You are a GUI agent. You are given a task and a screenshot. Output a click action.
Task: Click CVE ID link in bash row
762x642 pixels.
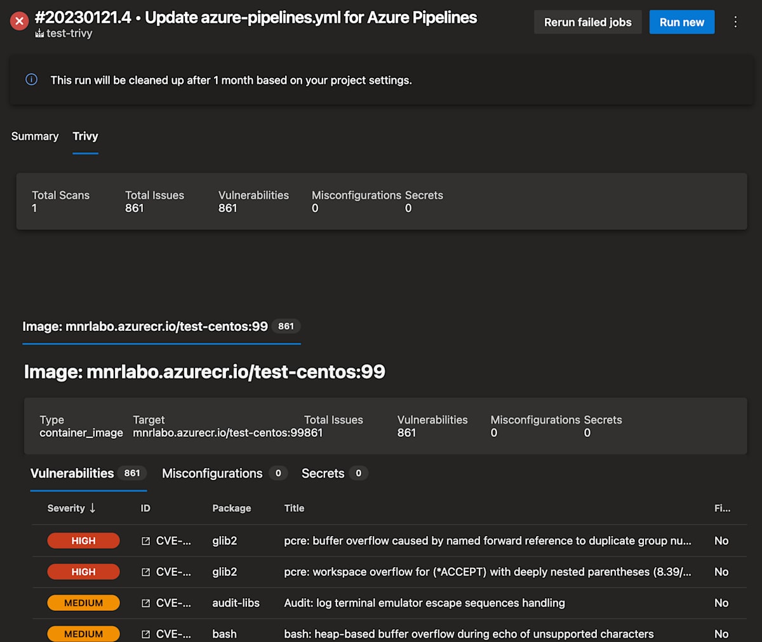coord(173,634)
